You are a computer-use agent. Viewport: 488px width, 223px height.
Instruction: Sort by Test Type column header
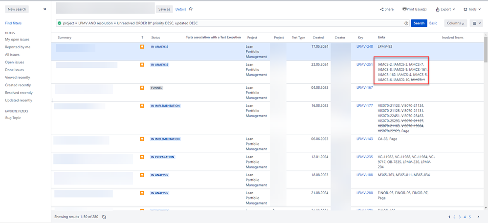(x=298, y=38)
